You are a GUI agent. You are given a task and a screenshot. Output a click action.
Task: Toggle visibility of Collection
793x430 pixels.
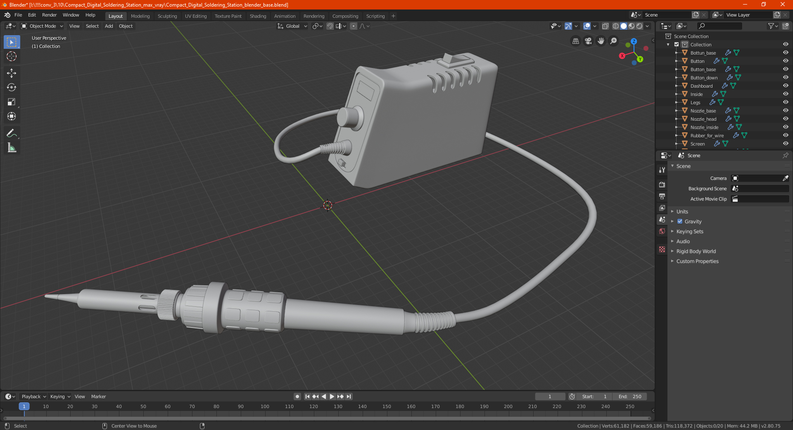[x=786, y=44]
